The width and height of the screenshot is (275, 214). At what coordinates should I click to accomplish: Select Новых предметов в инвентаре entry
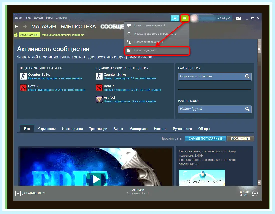pyautogui.click(x=156, y=34)
